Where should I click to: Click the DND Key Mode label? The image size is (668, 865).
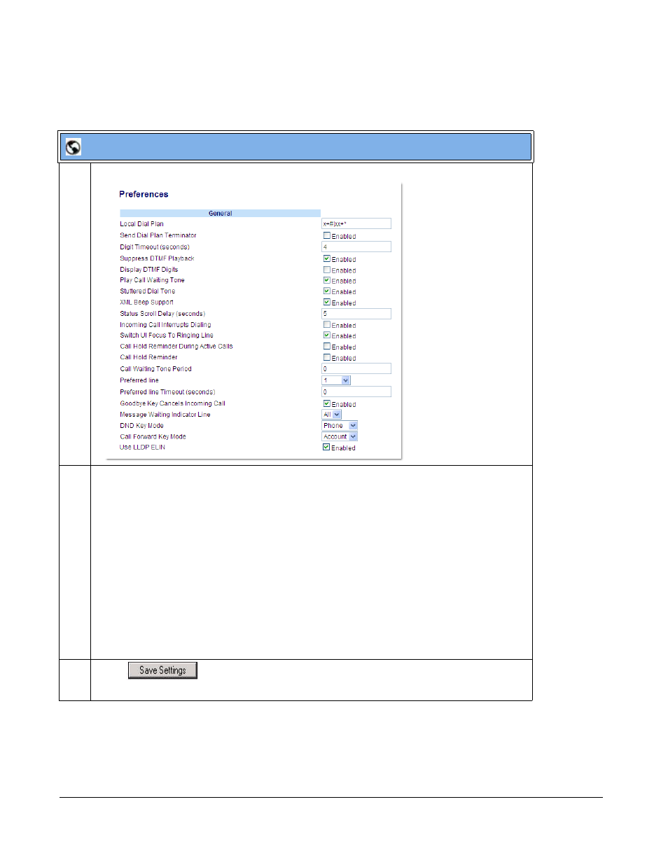click(141, 426)
